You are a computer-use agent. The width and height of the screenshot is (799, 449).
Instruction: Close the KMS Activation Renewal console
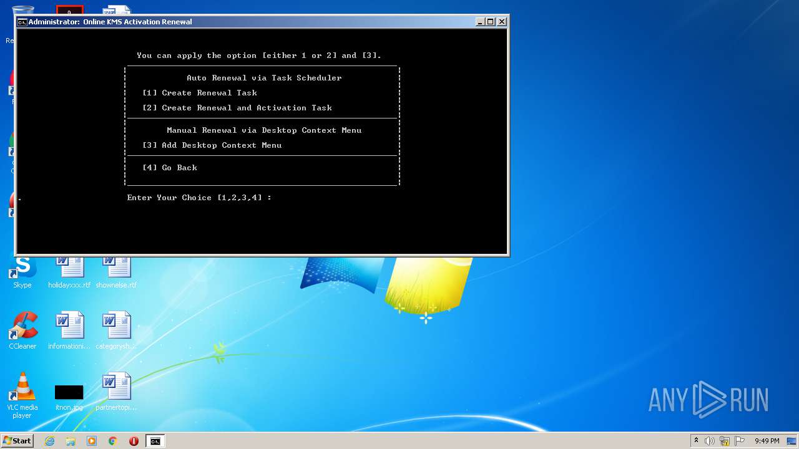pos(502,22)
